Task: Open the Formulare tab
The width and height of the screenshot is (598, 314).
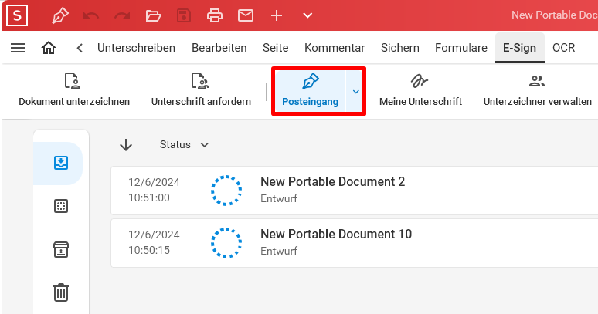Action: (461, 48)
